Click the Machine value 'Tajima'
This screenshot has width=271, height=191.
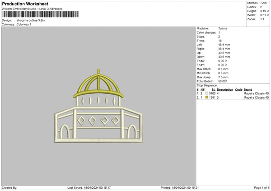point(223,28)
